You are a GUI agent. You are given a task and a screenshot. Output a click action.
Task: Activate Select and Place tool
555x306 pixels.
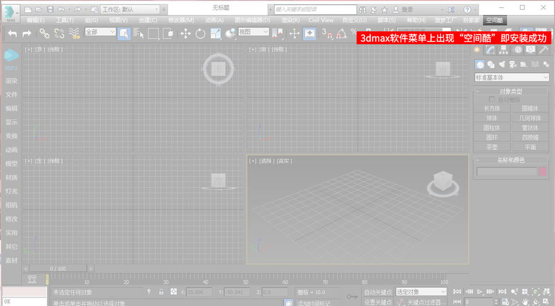[x=231, y=34]
